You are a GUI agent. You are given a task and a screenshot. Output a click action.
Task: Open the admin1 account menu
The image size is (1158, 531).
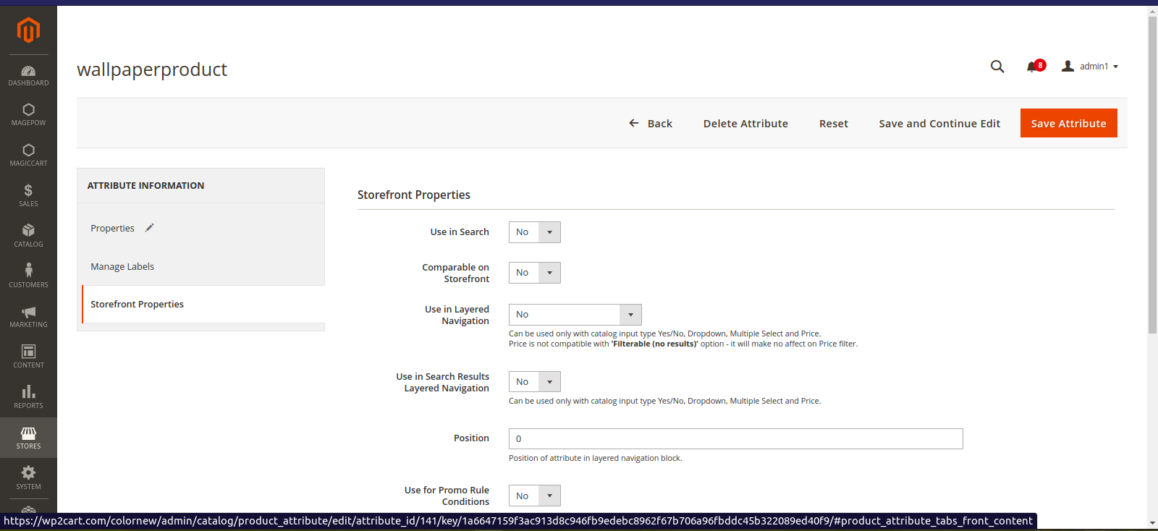1091,67
